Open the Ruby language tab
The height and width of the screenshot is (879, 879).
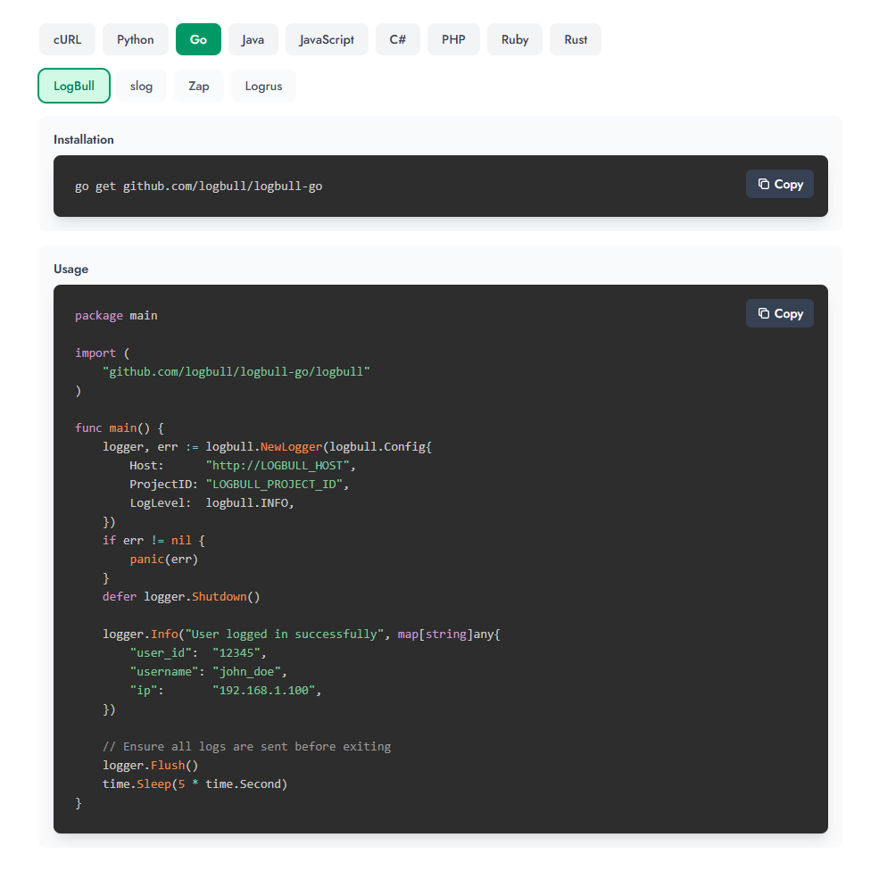(x=515, y=39)
